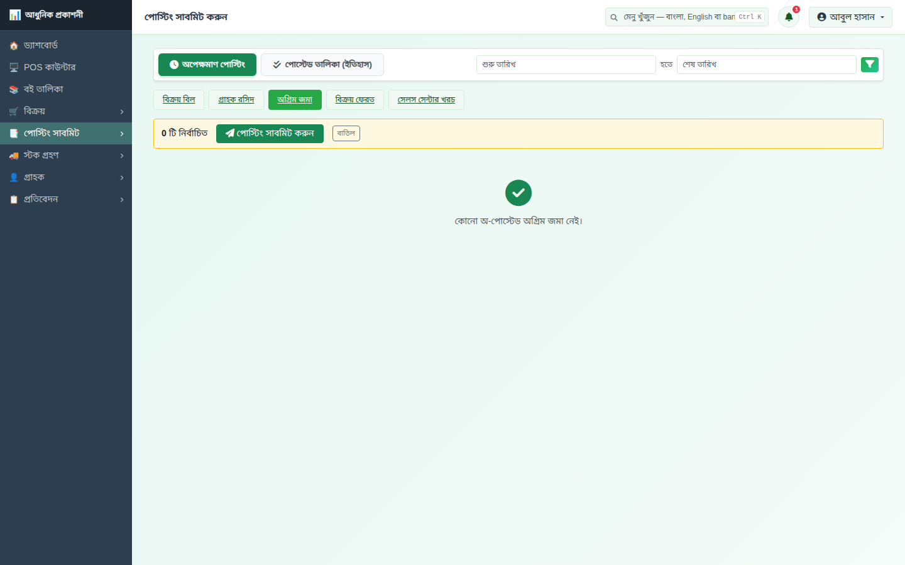The width and height of the screenshot is (905, 565).
Task: Click the clock icon on অপেক্ষমাণ পোস্টিং
Action: point(174,65)
